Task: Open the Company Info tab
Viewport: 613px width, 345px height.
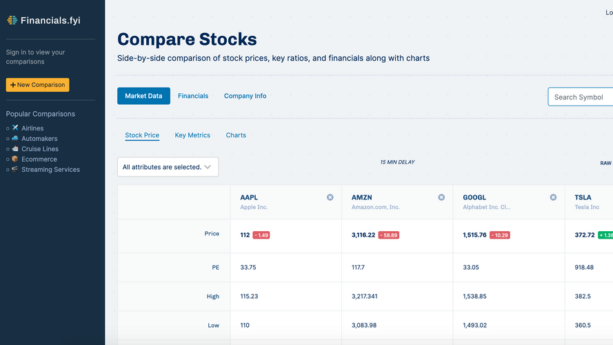Action: click(x=245, y=96)
